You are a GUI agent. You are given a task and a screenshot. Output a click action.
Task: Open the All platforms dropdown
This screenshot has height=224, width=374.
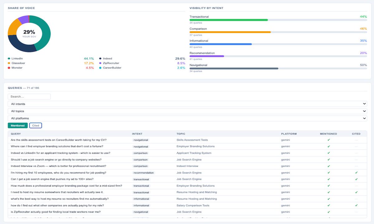pos(187,119)
